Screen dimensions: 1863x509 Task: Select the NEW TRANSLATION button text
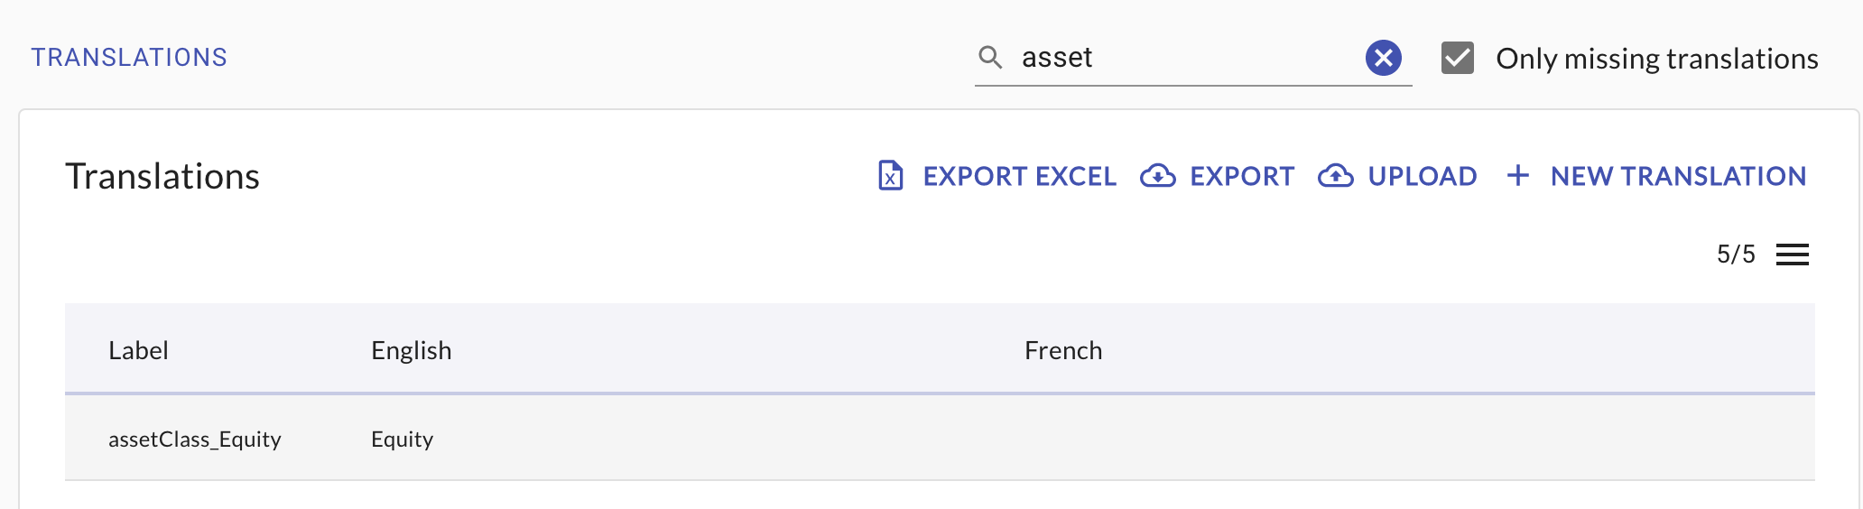[x=1678, y=176]
